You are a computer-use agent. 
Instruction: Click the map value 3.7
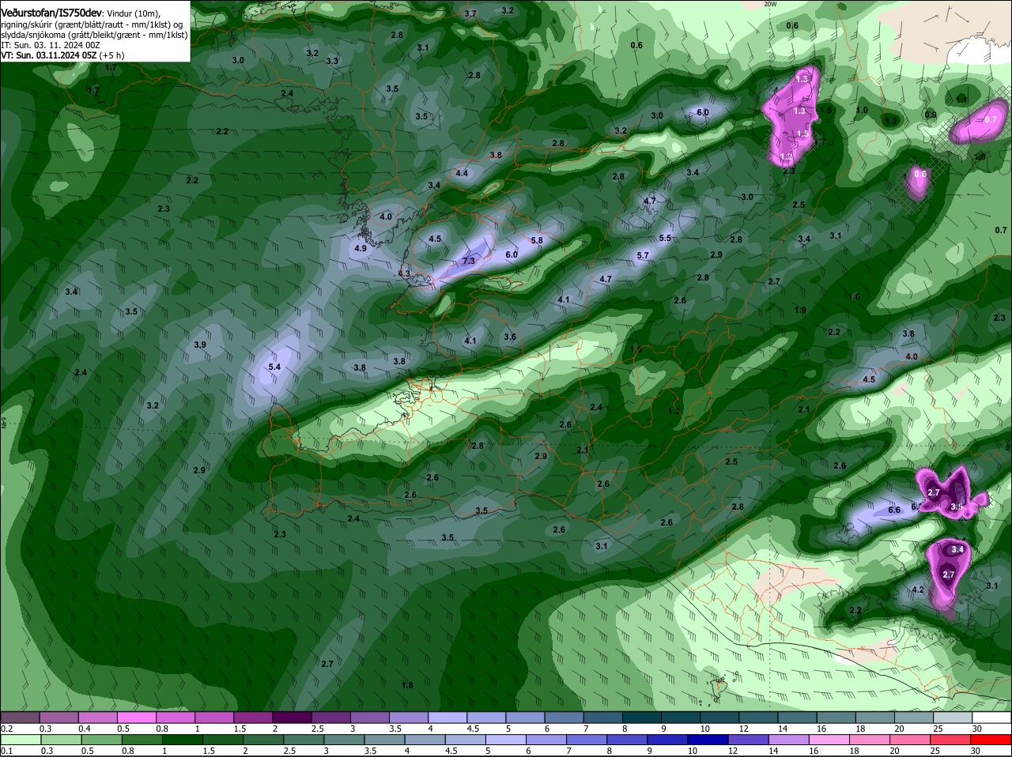(470, 14)
